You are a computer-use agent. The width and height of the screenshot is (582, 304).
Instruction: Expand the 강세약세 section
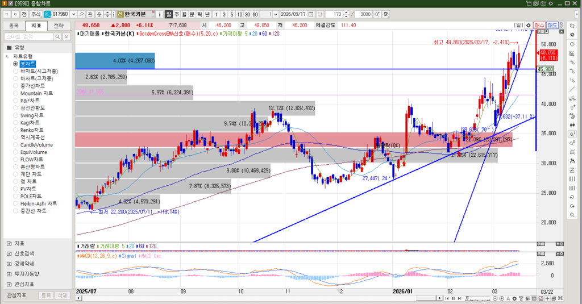[x=9, y=264]
